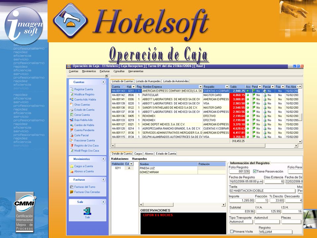Open the Nombre Empresa column filter dropdown

click(200, 87)
